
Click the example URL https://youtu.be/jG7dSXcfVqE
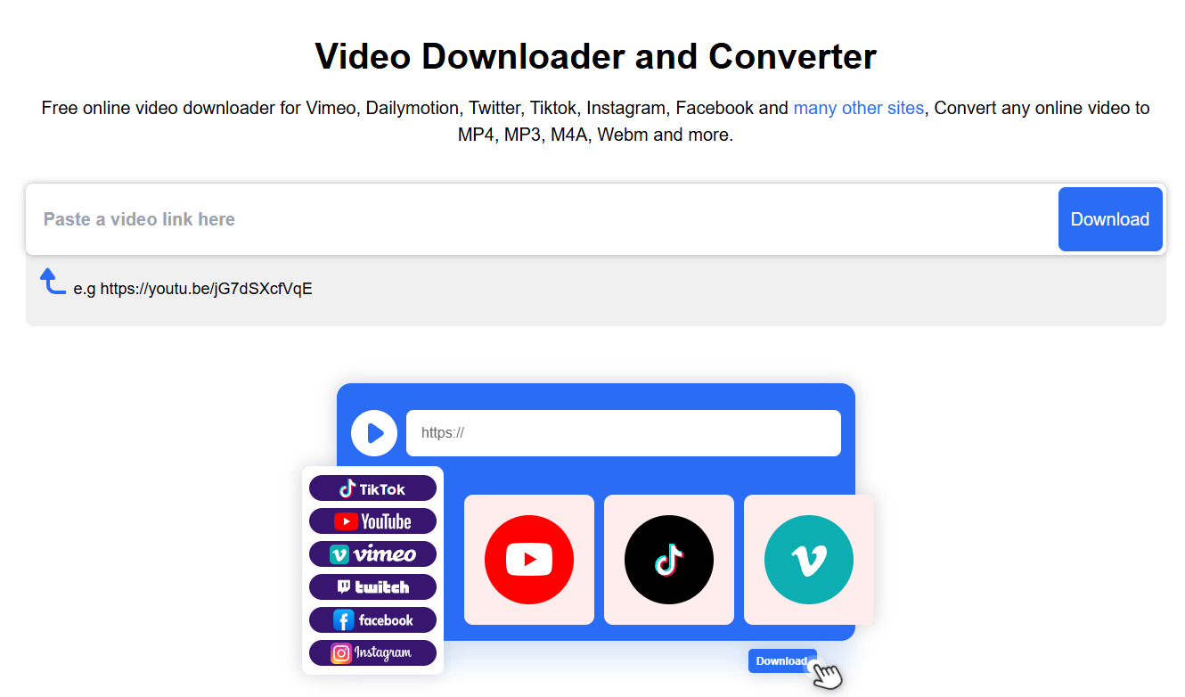tap(206, 289)
